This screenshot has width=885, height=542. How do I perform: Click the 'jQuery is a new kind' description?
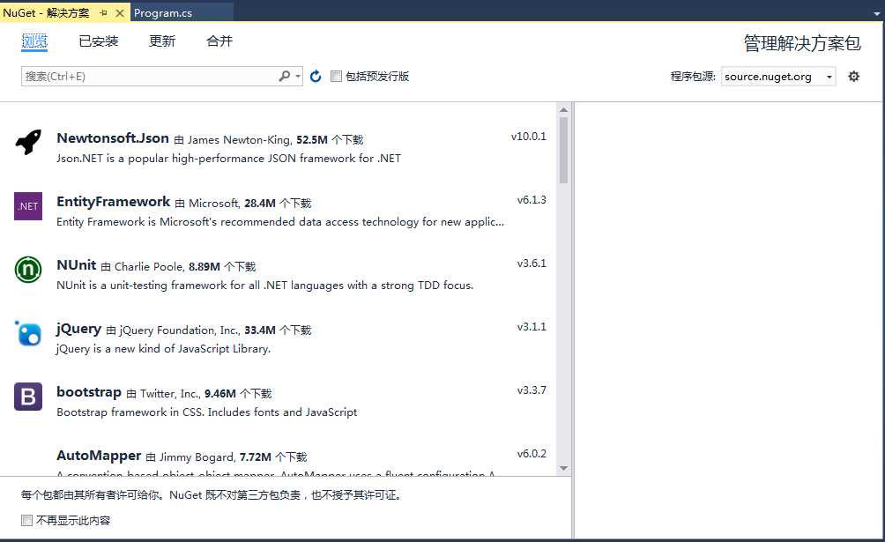pos(163,349)
